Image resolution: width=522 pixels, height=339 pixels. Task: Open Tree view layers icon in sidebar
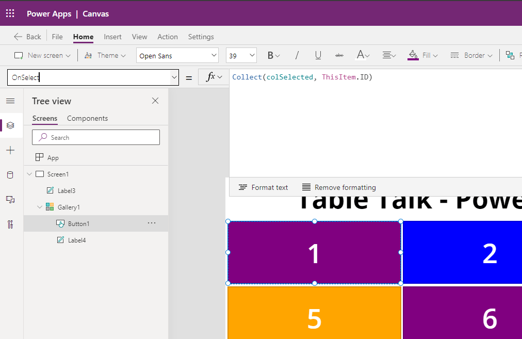[x=10, y=125]
